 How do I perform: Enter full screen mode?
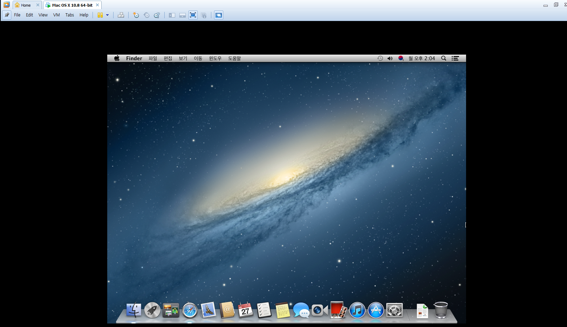coord(193,15)
